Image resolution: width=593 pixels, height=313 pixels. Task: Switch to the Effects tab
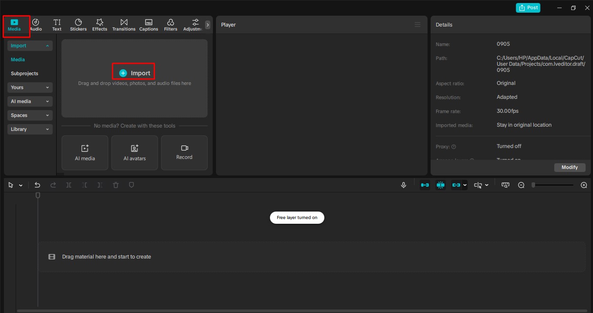(100, 25)
